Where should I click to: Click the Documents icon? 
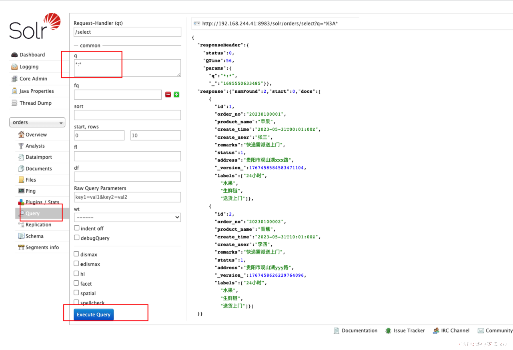point(21,168)
